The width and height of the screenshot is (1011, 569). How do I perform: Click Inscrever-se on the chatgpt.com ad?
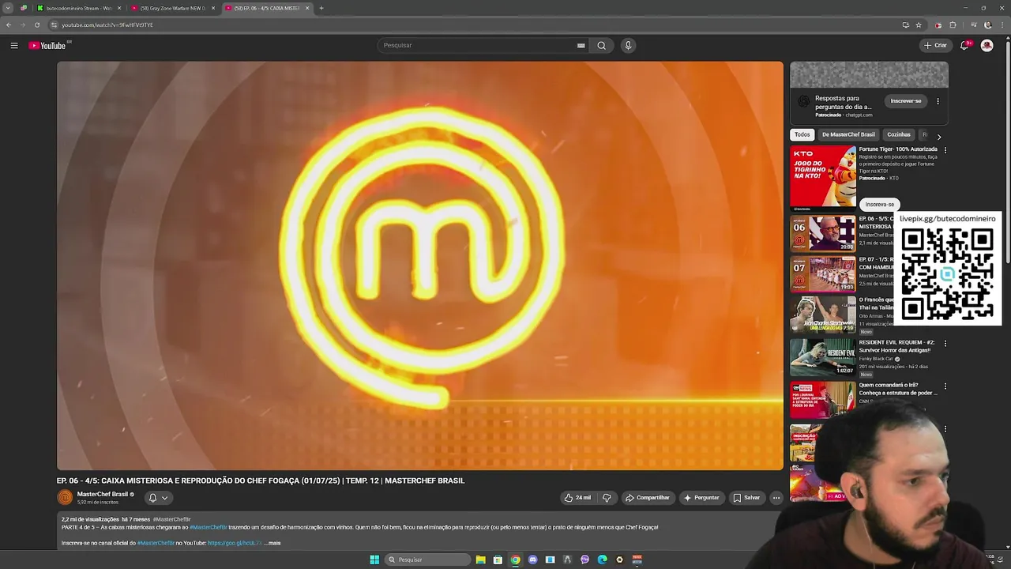906,101
